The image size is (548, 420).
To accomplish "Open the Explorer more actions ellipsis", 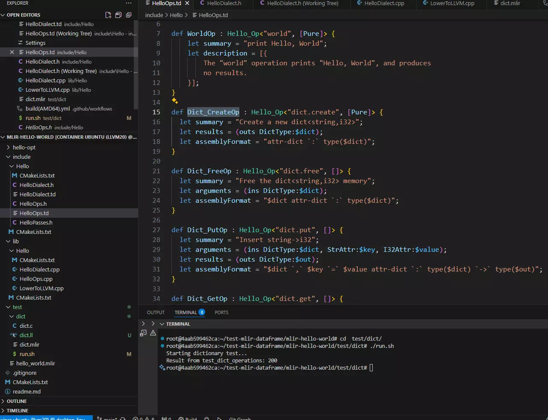I will tap(129, 3).
